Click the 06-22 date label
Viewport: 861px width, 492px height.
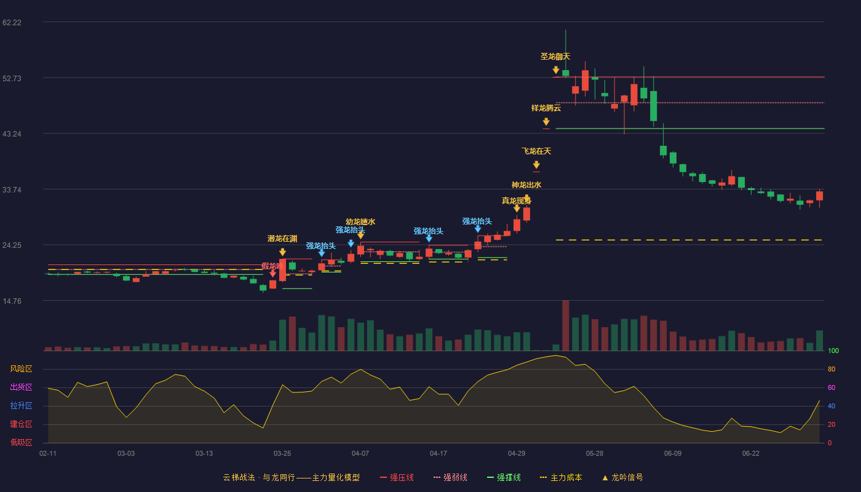(751, 453)
